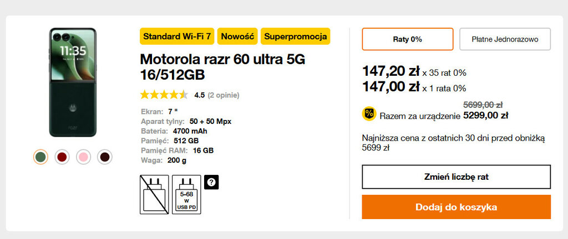
Task: Open the Motorola razr 60 ultra product title
Action: click(222, 66)
